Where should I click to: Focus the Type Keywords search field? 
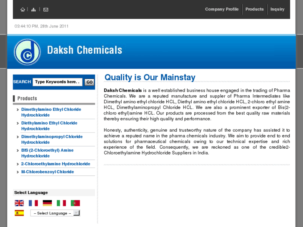click(x=58, y=82)
